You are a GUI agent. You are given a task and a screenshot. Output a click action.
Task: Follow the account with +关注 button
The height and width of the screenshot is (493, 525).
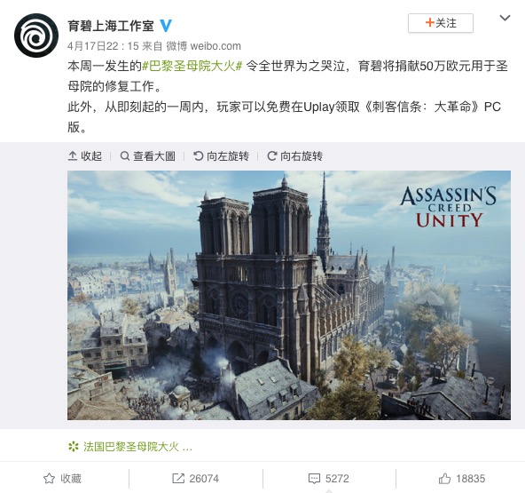[441, 23]
